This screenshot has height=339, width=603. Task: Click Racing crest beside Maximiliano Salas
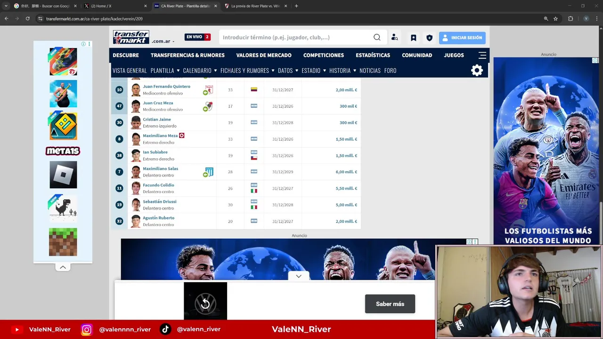click(209, 172)
